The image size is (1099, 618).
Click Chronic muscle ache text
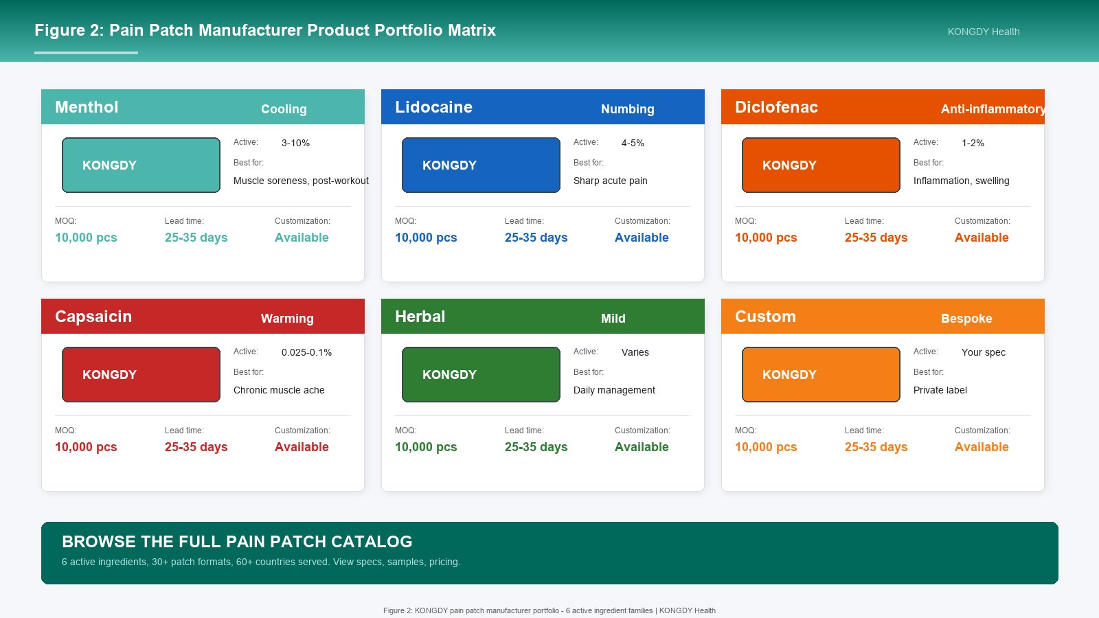click(x=279, y=390)
